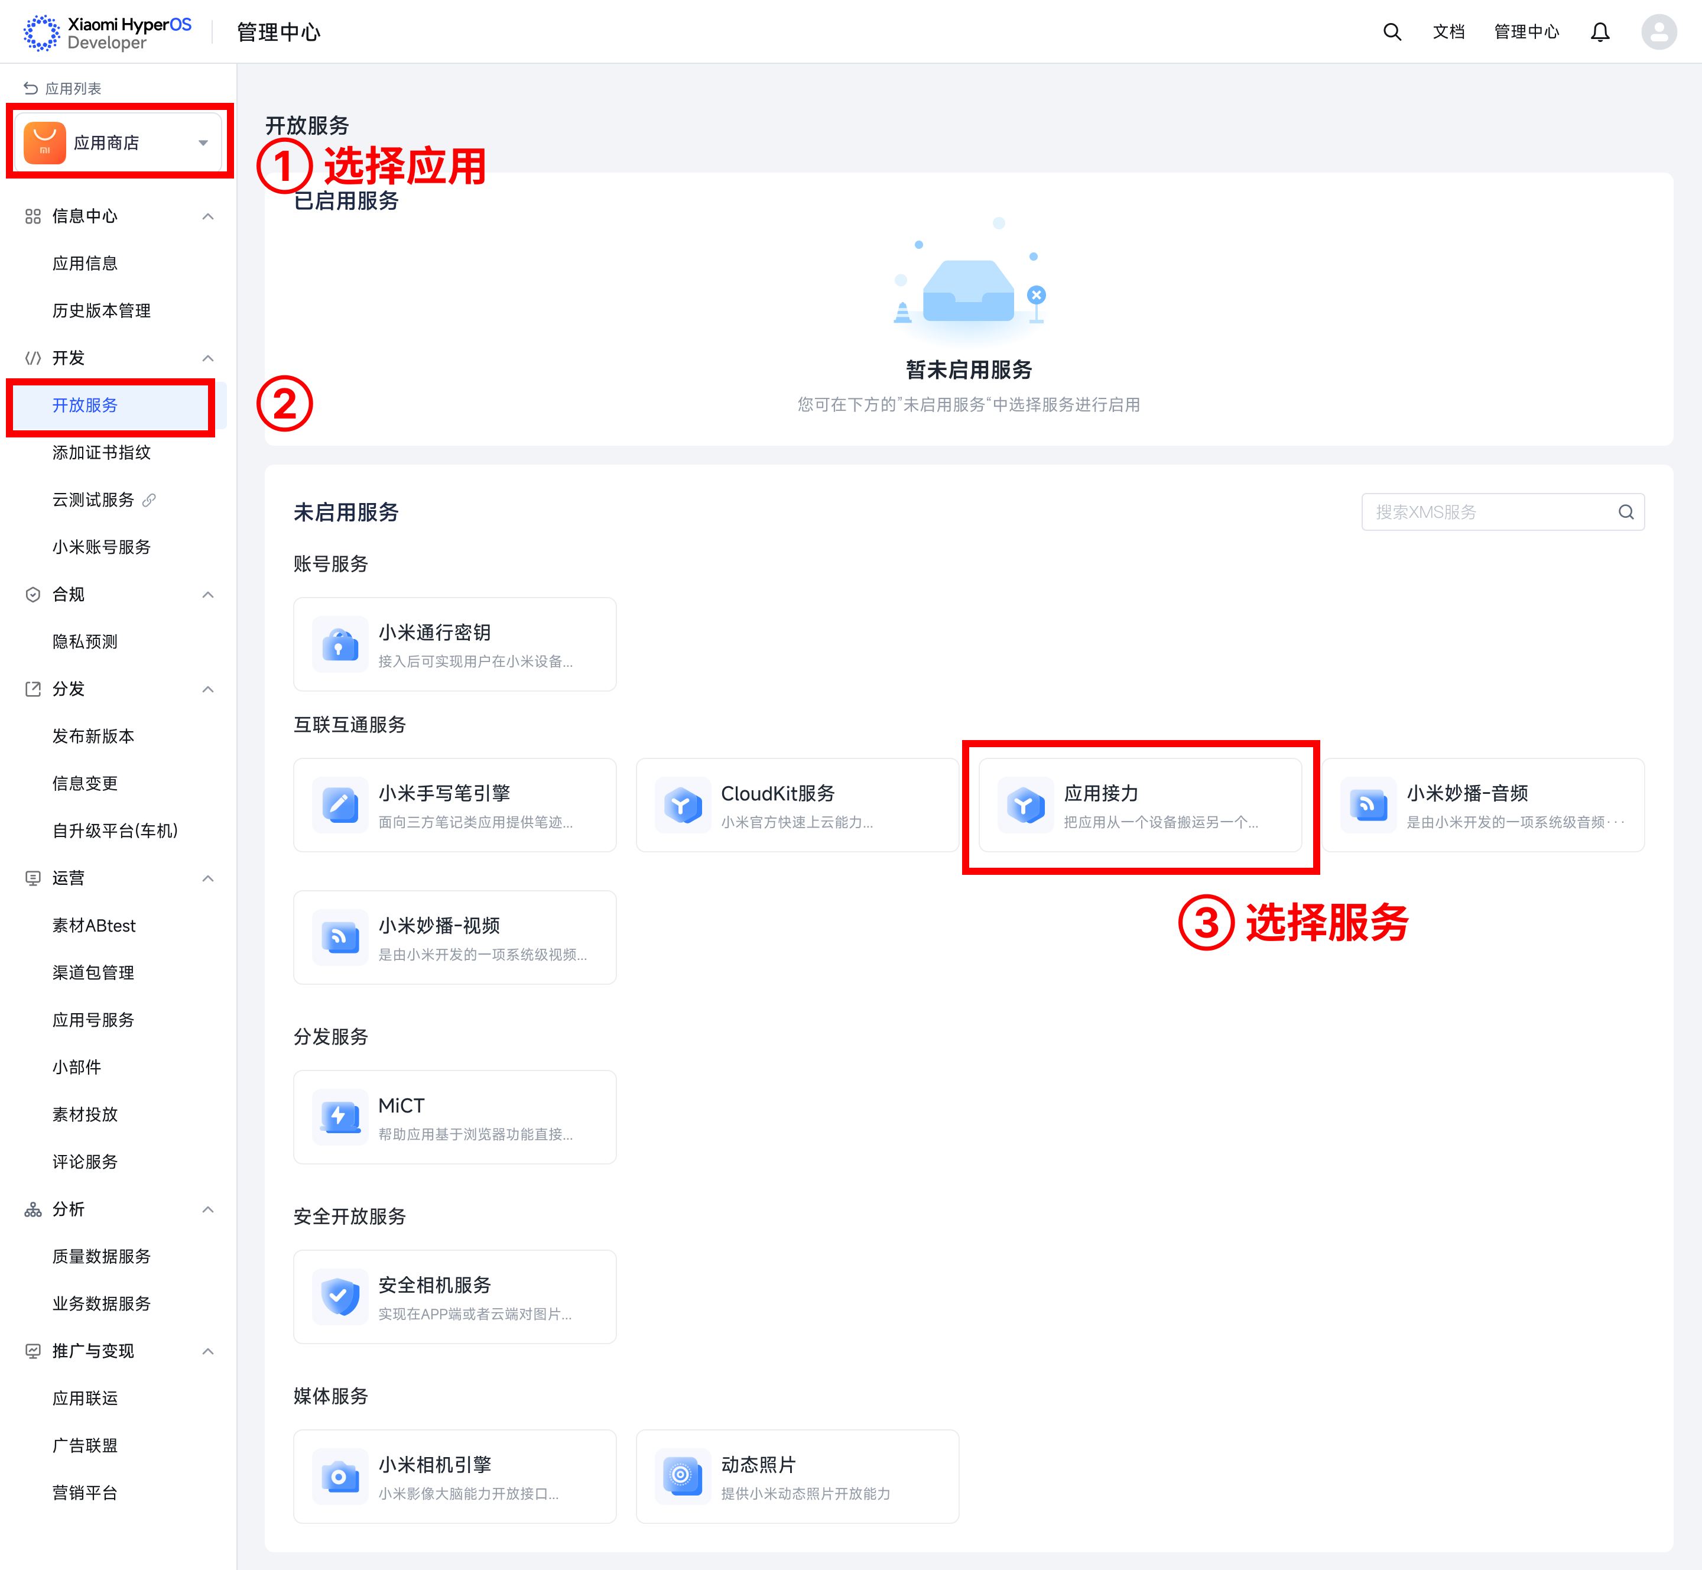This screenshot has height=1570, width=1702.
Task: Open the 应用接力 service card
Action: pyautogui.click(x=1140, y=805)
